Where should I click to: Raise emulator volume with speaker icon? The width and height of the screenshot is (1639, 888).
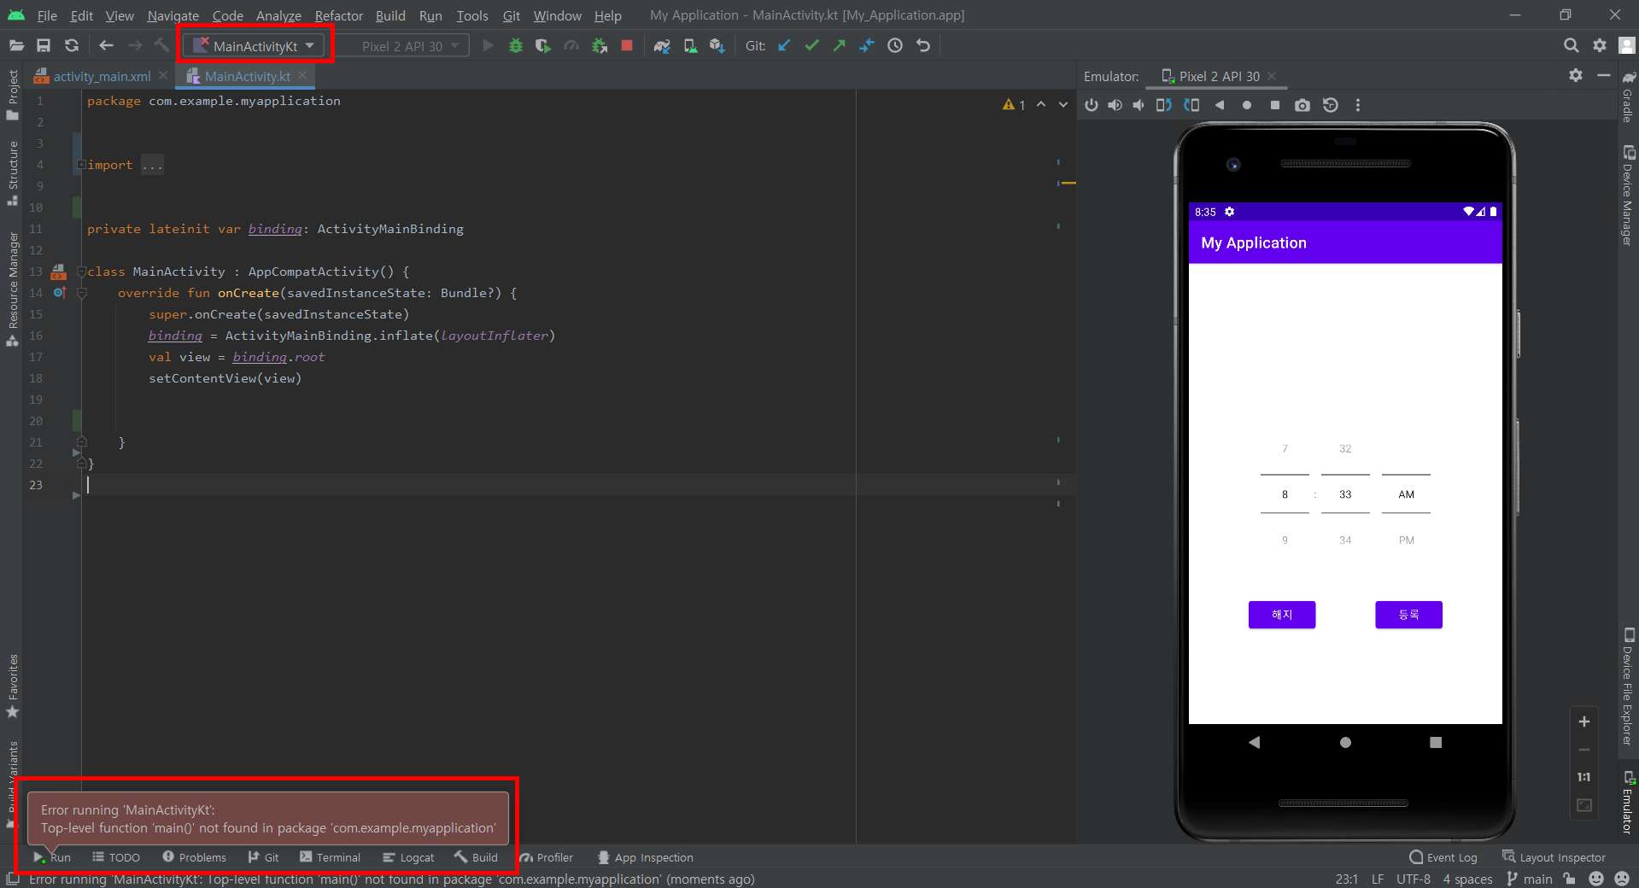(1115, 105)
